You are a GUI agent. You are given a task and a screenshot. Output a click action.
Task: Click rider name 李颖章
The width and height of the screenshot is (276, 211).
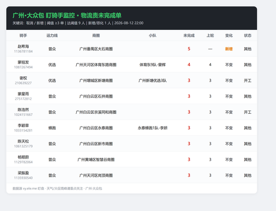(x=23, y=125)
